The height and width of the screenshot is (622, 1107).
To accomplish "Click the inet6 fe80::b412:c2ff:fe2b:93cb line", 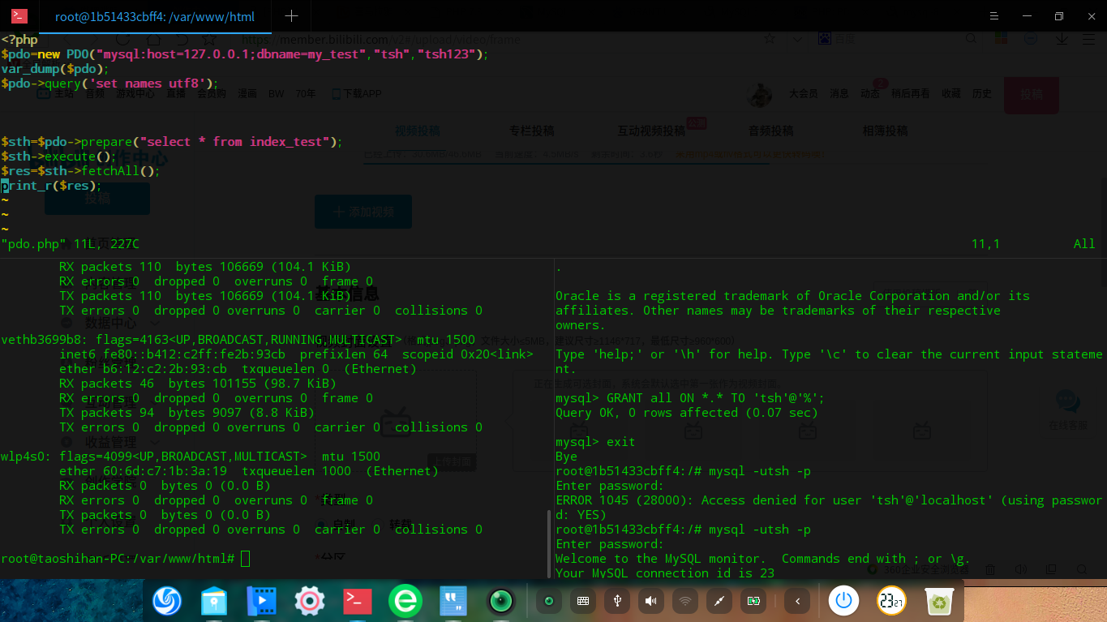I will [x=297, y=354].
